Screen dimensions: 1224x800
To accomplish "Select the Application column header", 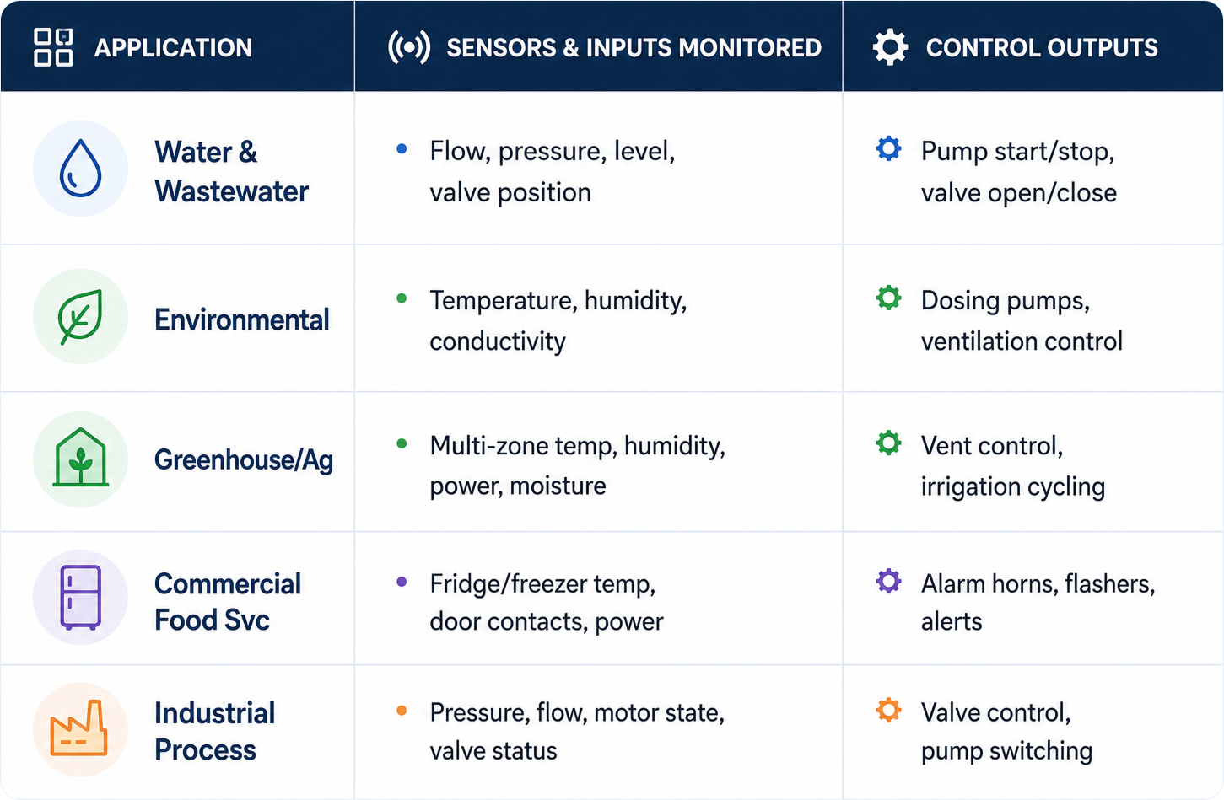I will (x=173, y=48).
